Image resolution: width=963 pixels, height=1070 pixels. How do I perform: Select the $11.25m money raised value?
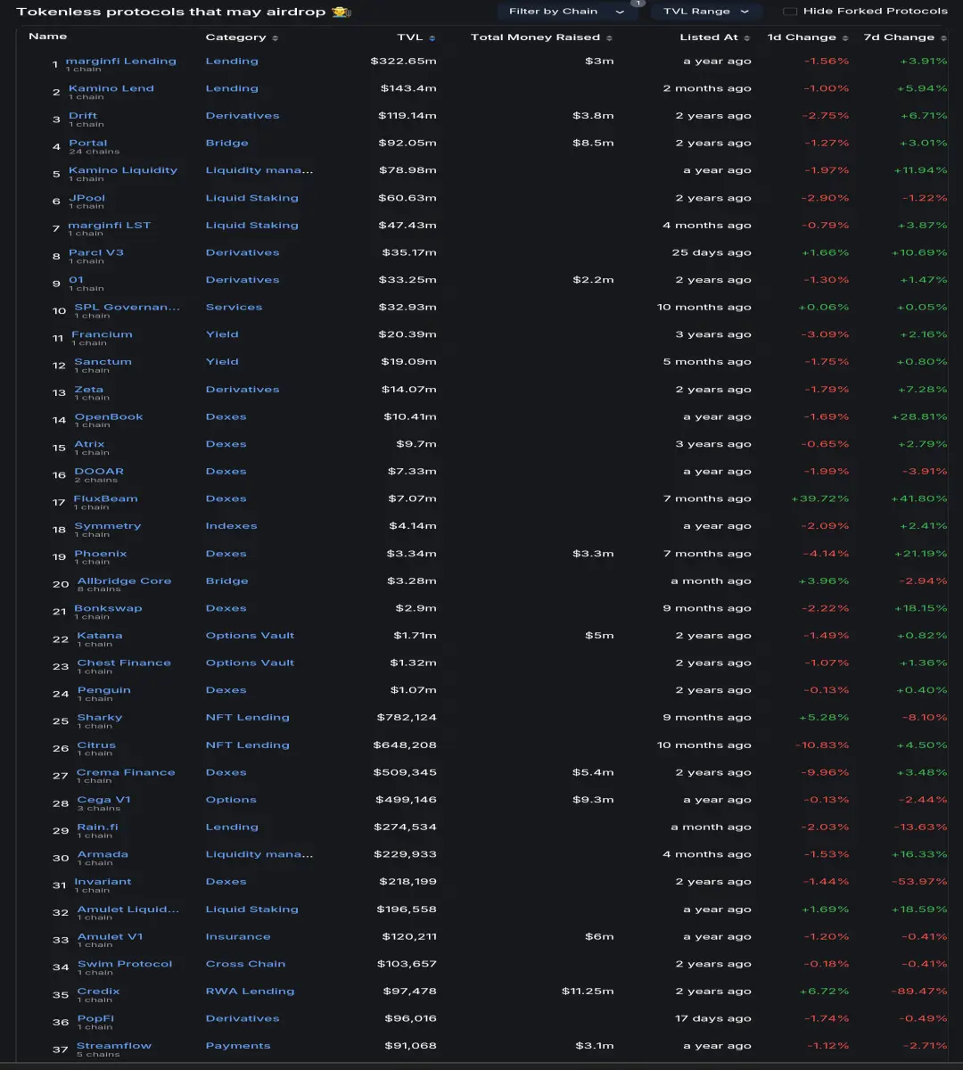point(588,991)
